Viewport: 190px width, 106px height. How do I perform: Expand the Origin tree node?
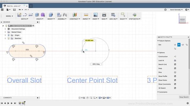pos(5,35)
